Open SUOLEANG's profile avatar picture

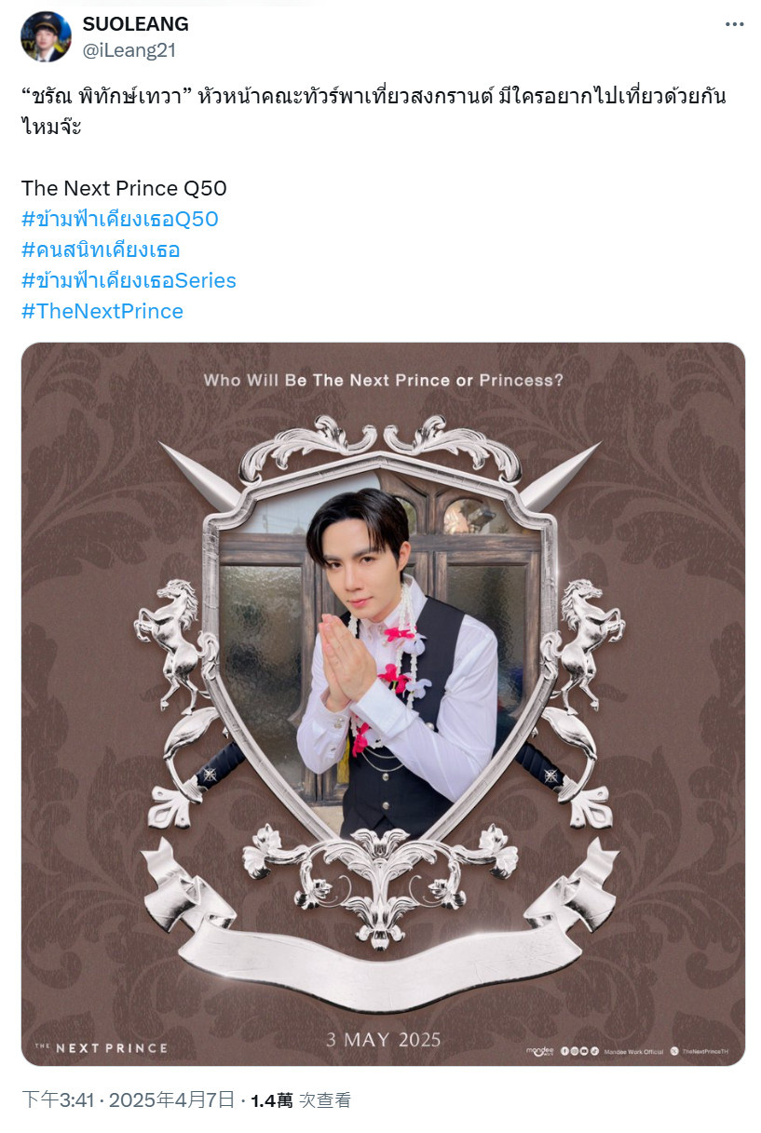point(46,36)
